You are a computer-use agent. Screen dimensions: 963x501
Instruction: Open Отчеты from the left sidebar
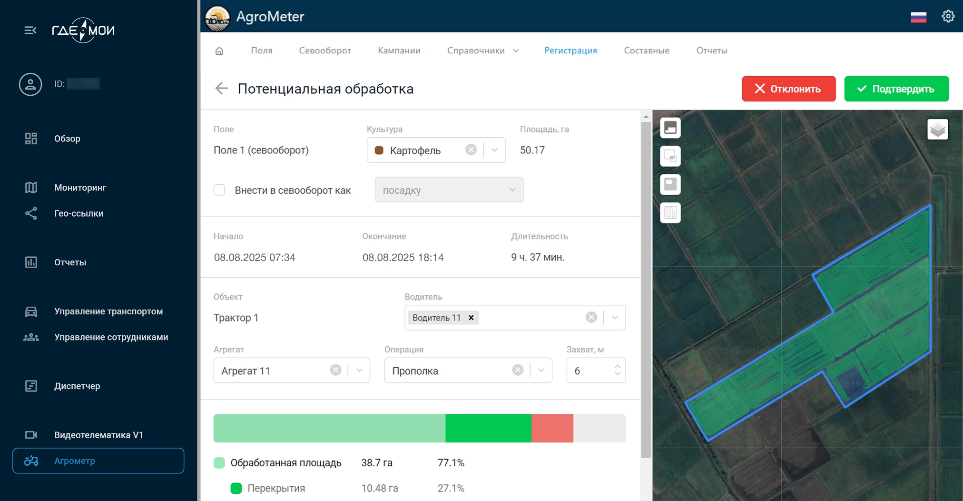(70, 262)
